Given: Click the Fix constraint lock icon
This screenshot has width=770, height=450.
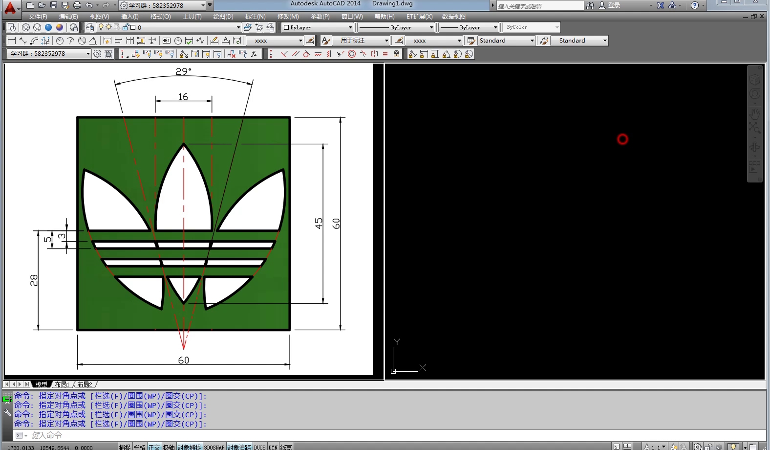Looking at the screenshot, I should point(396,54).
